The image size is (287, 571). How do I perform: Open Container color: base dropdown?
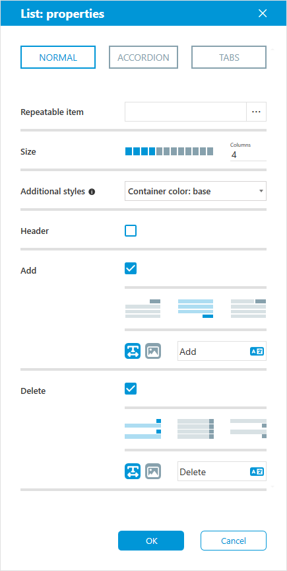tap(195, 191)
